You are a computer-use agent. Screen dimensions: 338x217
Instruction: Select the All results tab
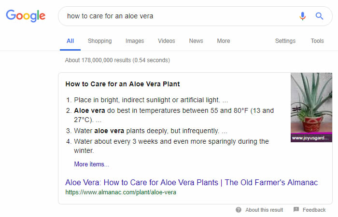[70, 41]
